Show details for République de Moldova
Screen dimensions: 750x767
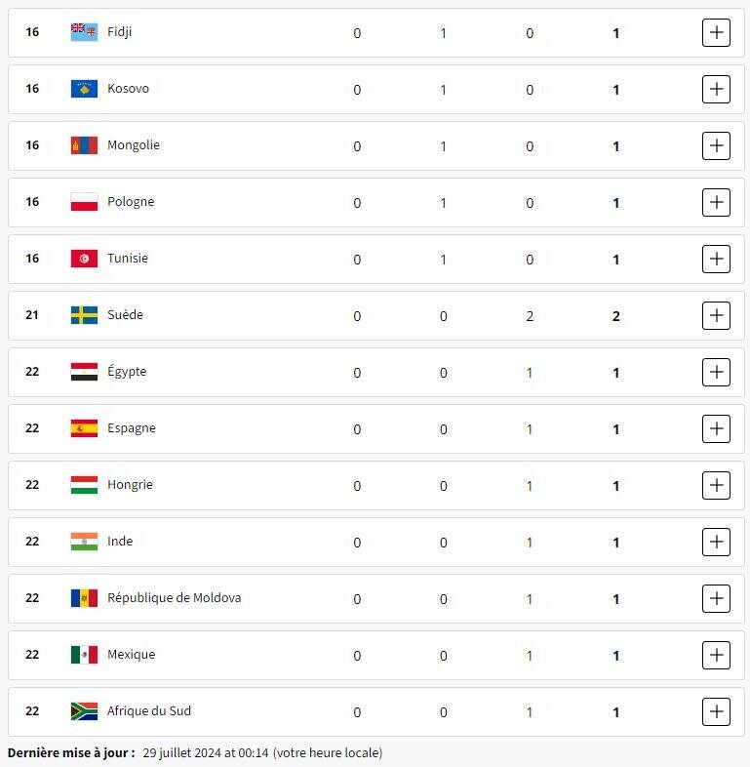(x=716, y=598)
